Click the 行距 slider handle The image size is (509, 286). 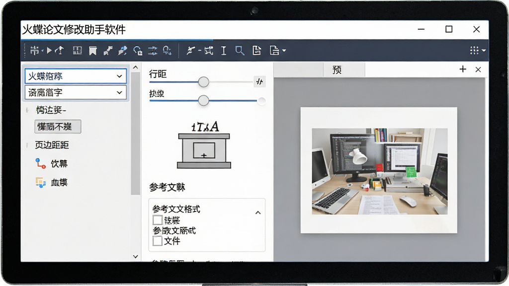coord(203,82)
